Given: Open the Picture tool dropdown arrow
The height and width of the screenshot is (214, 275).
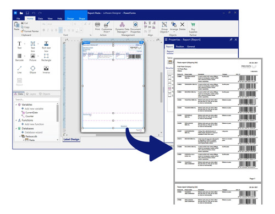Looking at the screenshot, I should [38, 56].
